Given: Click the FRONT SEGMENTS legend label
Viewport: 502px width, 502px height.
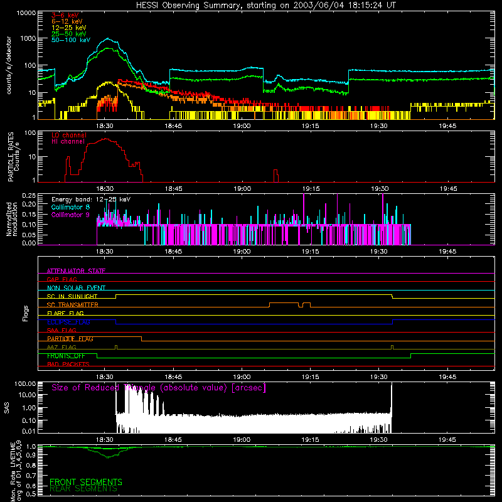Looking at the screenshot, I should tap(86, 482).
